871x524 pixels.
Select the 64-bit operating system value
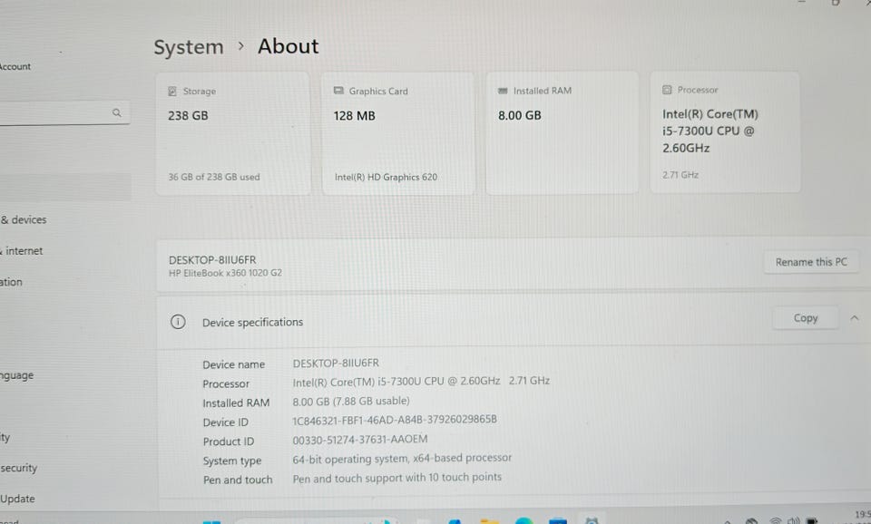click(402, 459)
